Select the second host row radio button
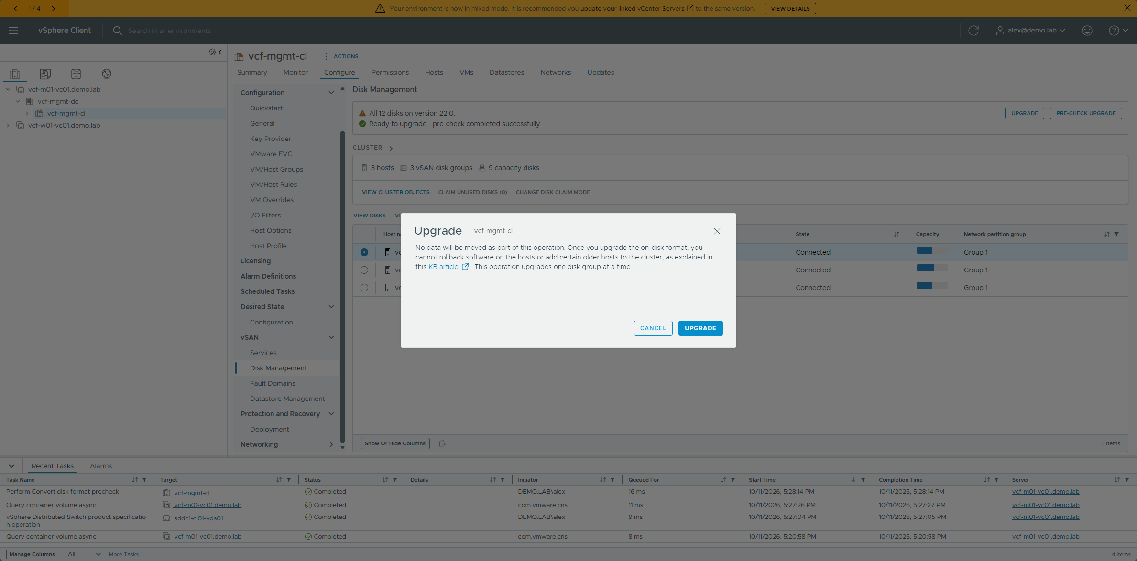Image resolution: width=1137 pixels, height=561 pixels. [364, 270]
